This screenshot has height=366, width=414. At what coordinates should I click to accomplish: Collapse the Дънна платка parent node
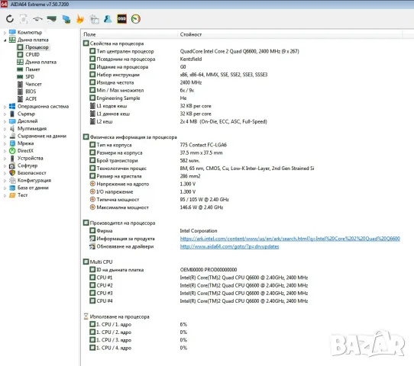5,40
